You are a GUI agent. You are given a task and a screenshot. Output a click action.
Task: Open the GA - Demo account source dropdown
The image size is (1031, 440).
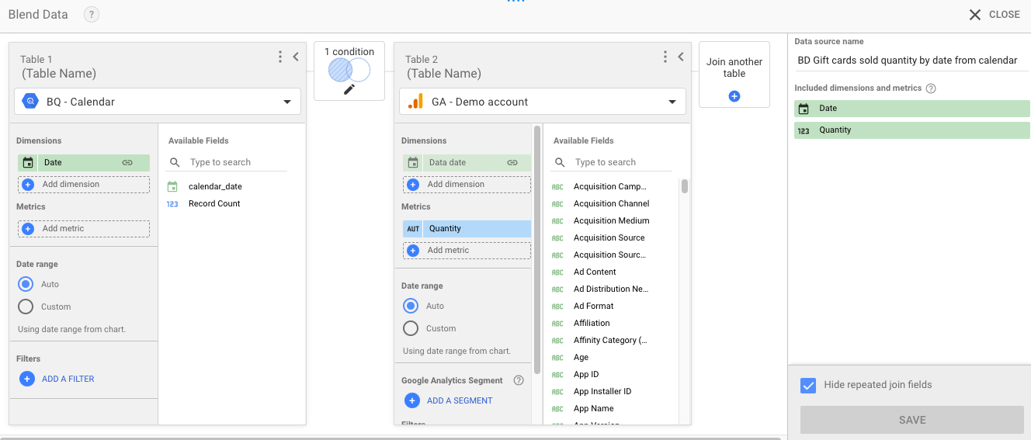pos(543,102)
